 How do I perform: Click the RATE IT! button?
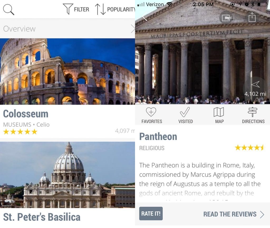click(x=151, y=213)
